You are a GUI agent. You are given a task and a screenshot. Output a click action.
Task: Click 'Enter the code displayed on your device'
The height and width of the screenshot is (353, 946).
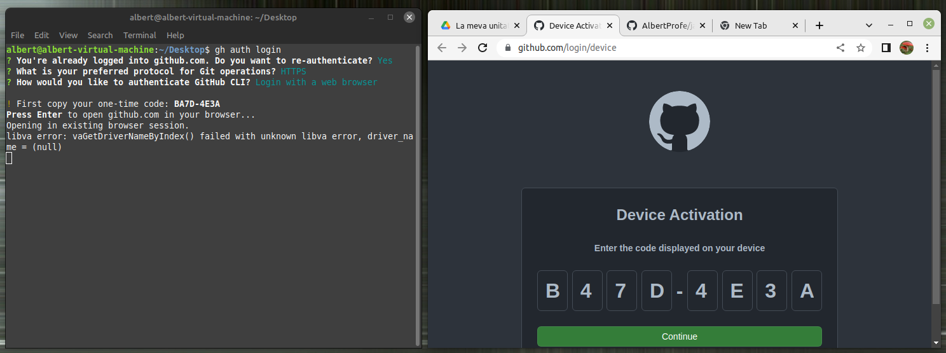click(680, 248)
